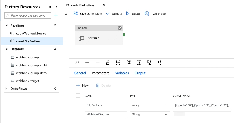Click the zoom to fit icon
The image size is (234, 123).
[x=128, y=63]
